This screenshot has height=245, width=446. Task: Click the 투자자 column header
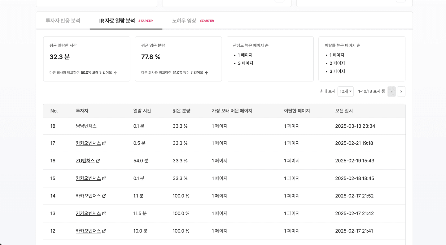coord(82,111)
